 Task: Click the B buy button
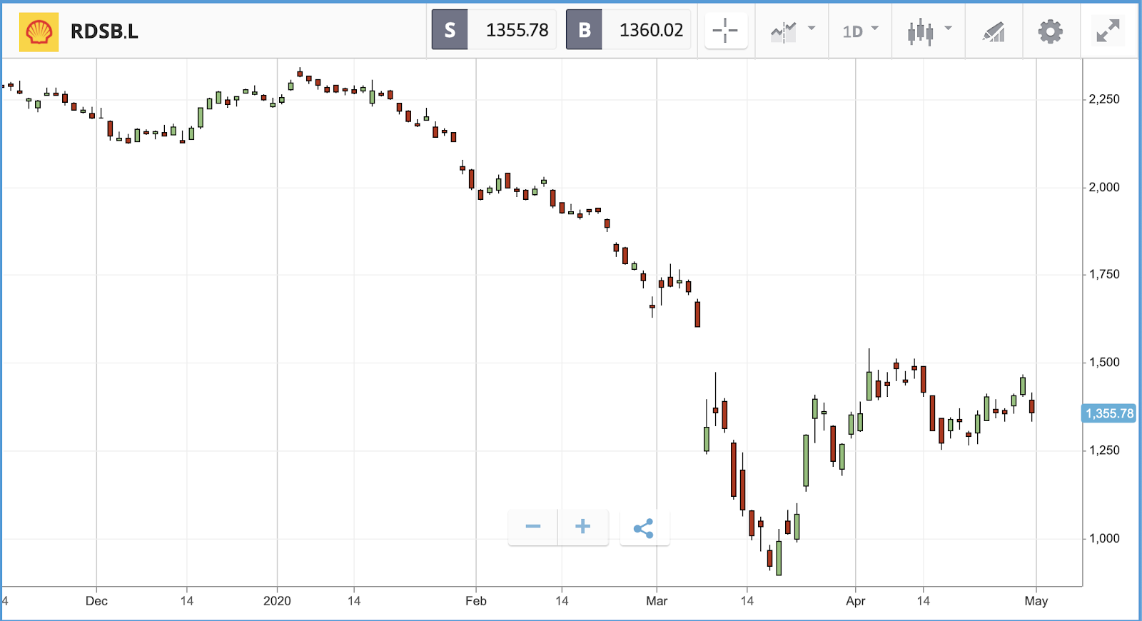click(584, 30)
